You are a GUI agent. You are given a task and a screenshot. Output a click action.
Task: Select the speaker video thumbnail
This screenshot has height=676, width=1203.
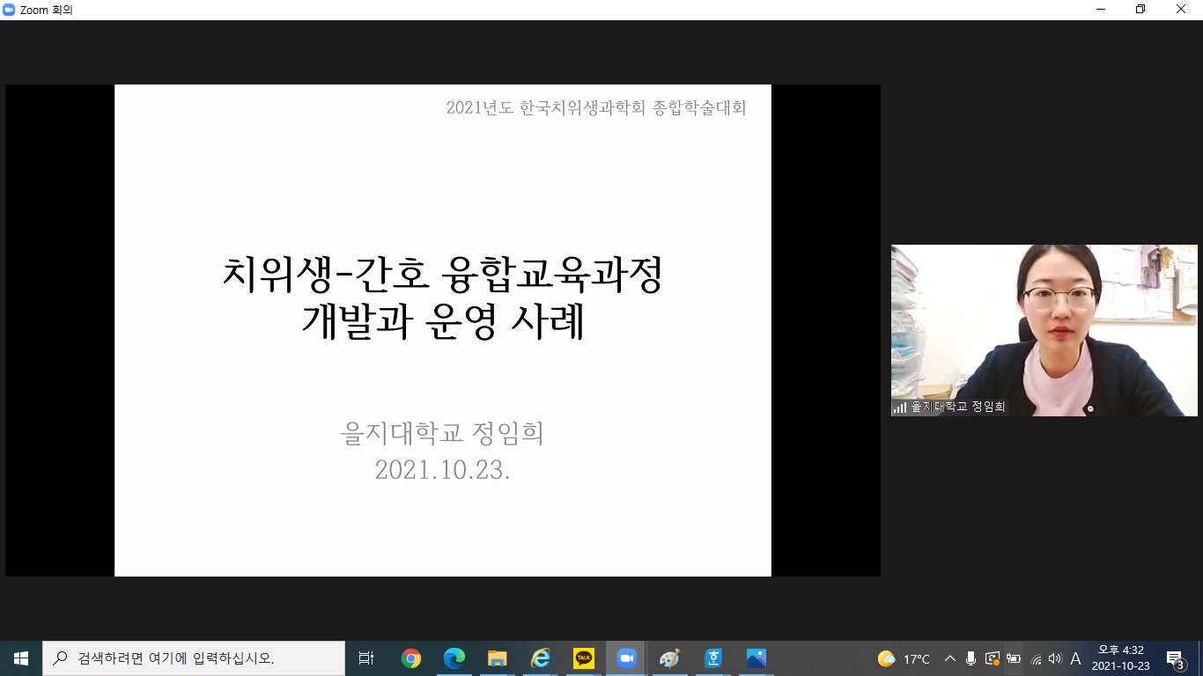coord(1044,330)
